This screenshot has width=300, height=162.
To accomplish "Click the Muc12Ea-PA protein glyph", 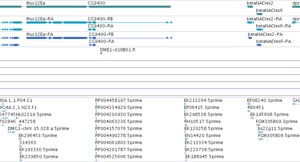I will (x=57, y=38).
